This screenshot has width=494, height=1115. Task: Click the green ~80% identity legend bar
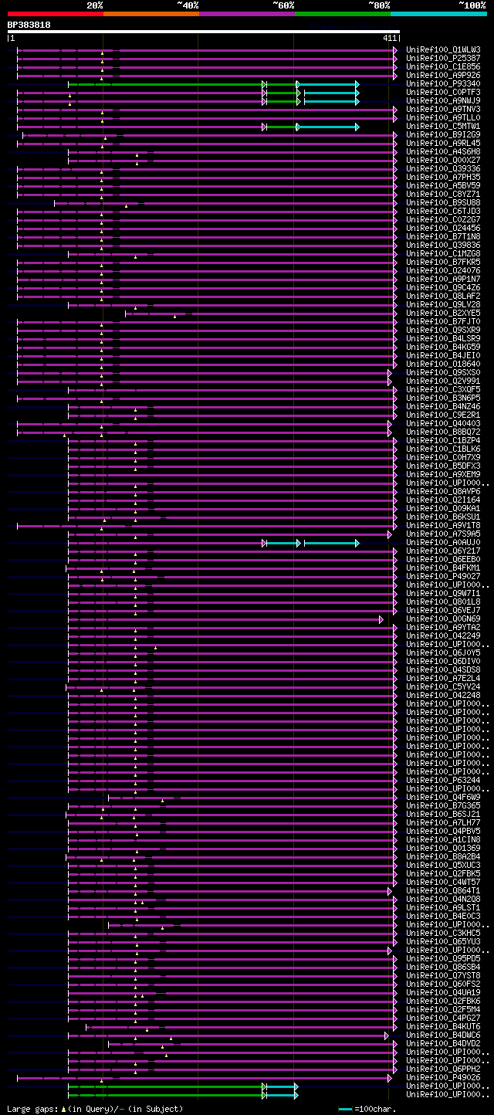coord(343,13)
